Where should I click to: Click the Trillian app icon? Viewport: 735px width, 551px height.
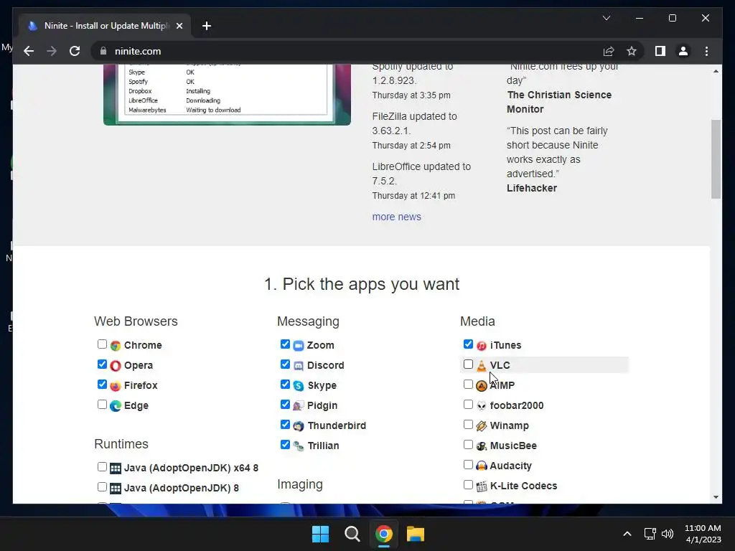[299, 446]
